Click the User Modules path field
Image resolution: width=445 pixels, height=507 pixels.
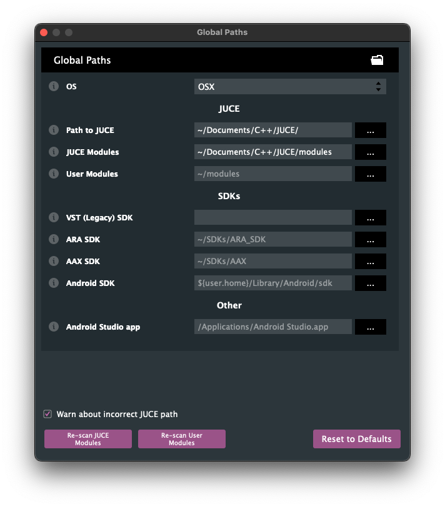point(273,174)
